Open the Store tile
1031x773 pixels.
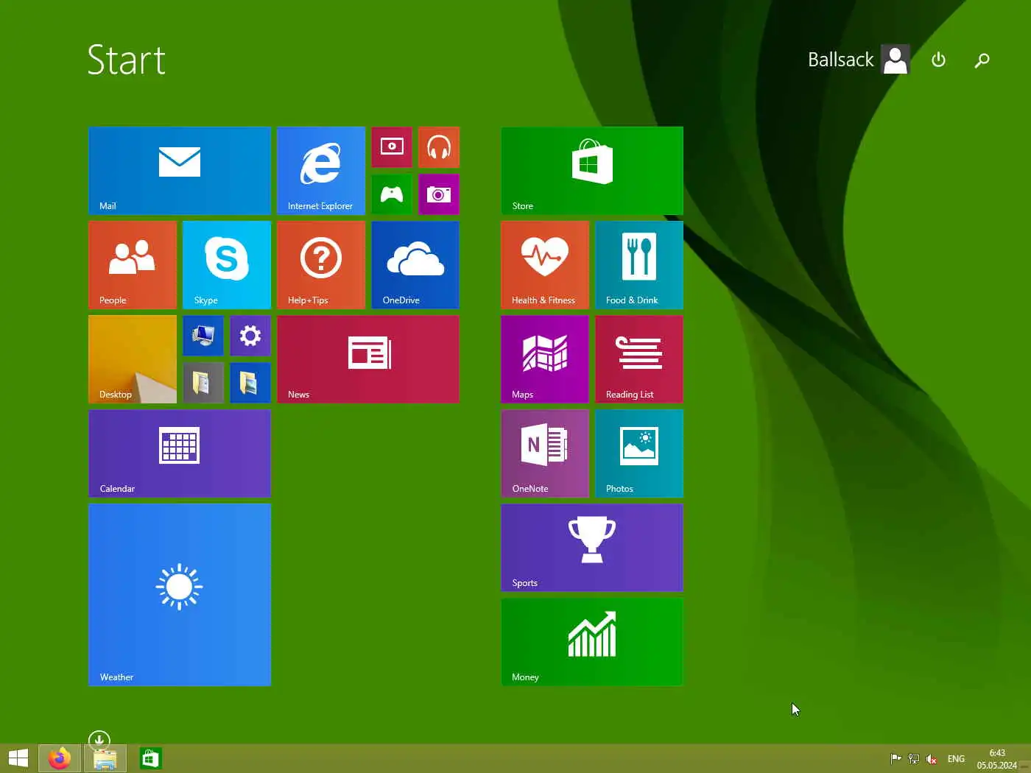tap(592, 171)
